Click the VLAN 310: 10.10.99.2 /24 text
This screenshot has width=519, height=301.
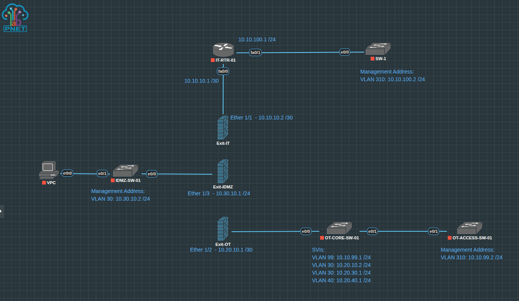point(471,257)
